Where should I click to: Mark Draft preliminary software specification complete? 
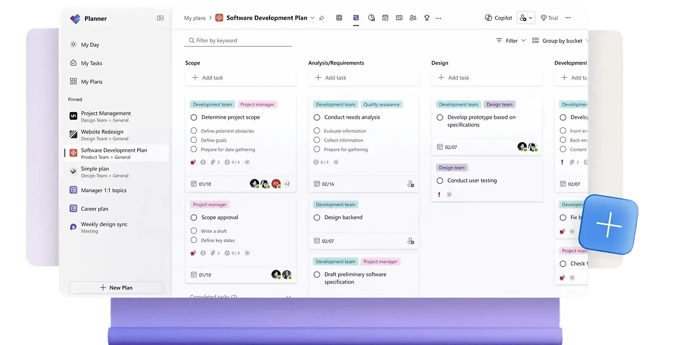(317, 275)
